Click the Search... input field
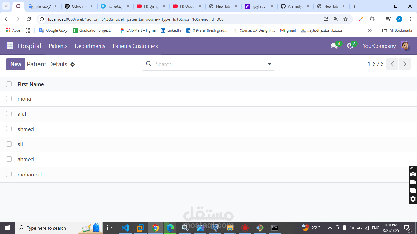 (209, 64)
